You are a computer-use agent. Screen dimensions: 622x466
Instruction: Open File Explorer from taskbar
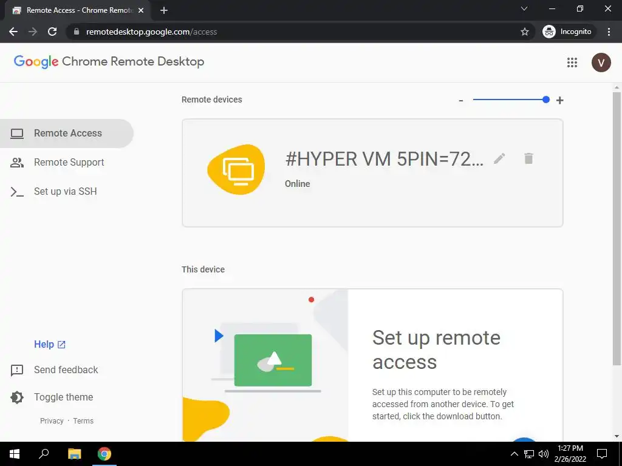click(75, 454)
